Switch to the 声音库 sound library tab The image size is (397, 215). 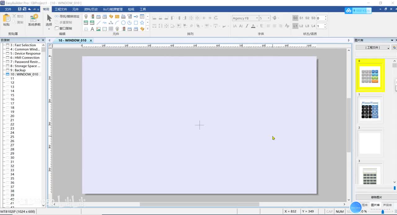387,205
